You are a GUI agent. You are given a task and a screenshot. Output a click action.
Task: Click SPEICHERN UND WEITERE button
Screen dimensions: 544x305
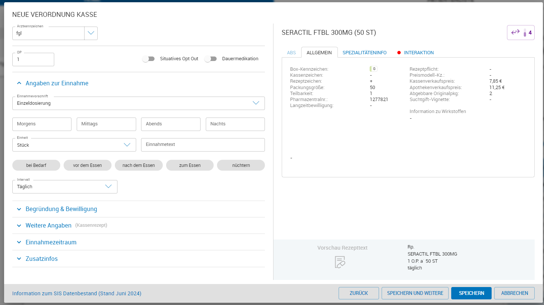415,293
